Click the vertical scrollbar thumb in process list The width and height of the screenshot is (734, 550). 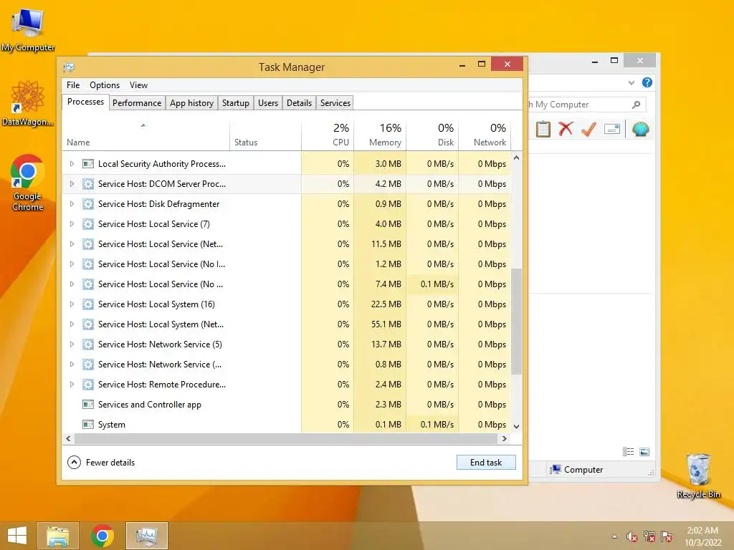tap(516, 321)
